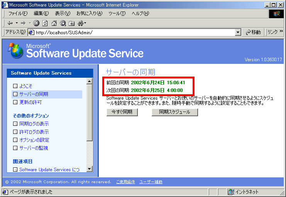Open the 許可ログの表示 link
This screenshot has height=197, width=286.
(34, 132)
